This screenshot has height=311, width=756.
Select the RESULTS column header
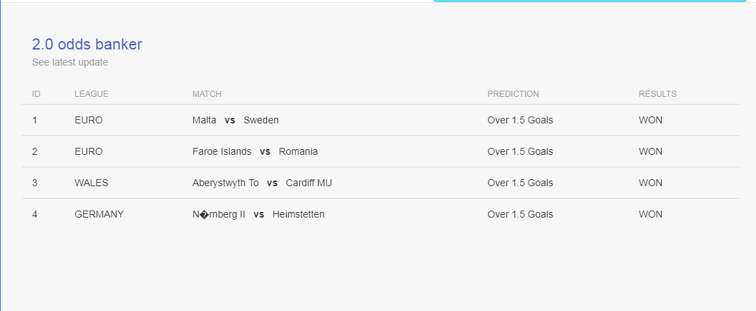658,94
